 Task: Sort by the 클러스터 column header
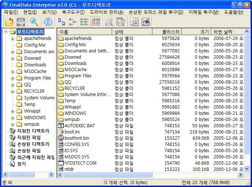[167, 32]
